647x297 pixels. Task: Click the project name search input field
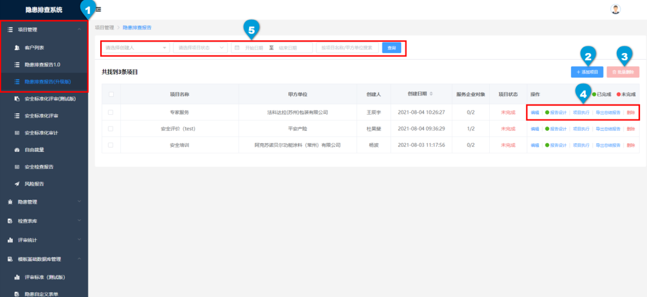pos(347,48)
